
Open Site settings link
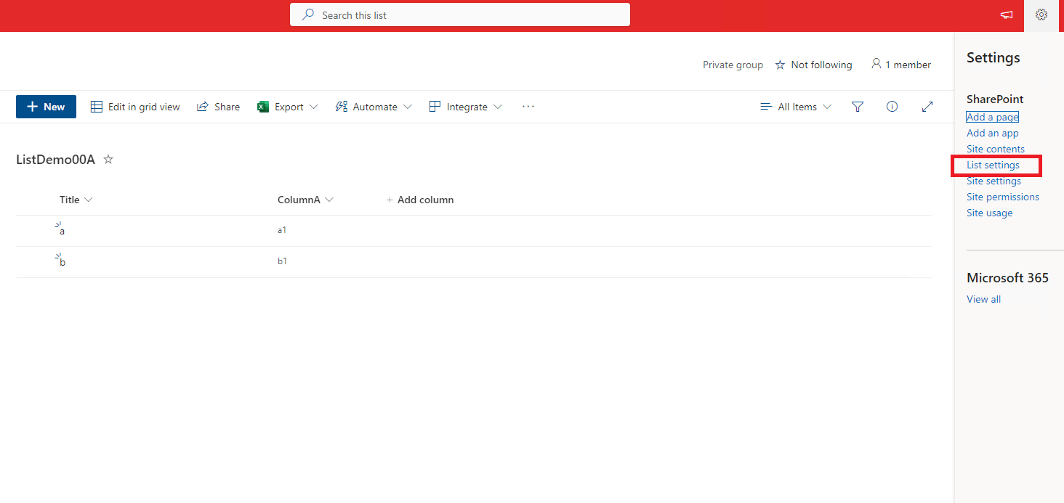994,181
